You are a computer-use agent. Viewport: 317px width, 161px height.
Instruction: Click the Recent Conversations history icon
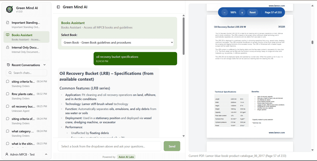click(x=8, y=65)
